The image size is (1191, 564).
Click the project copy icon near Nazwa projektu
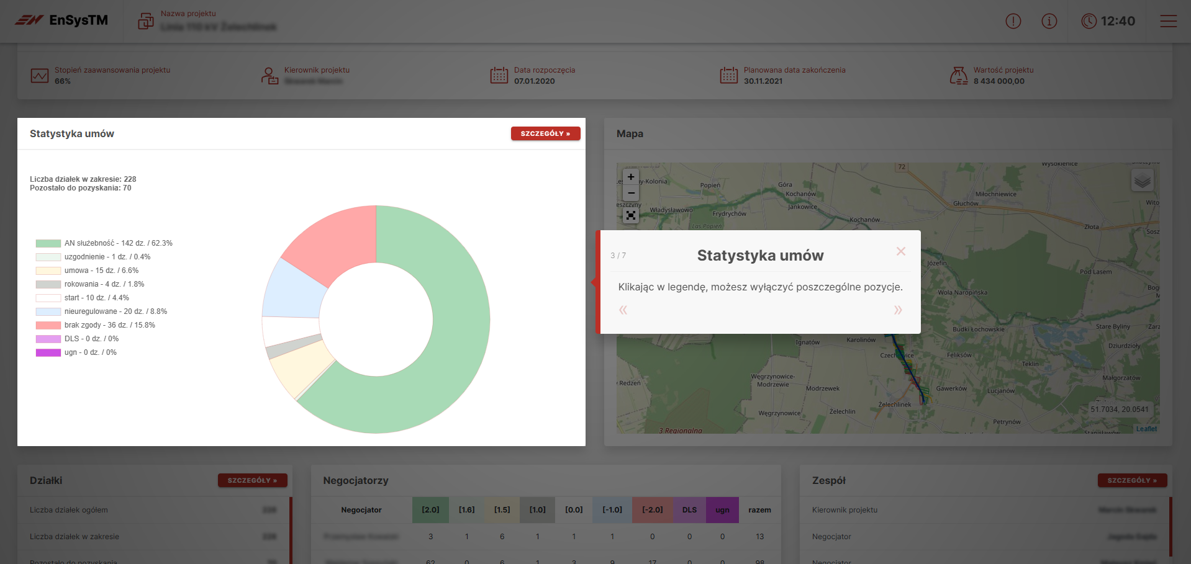click(x=146, y=21)
